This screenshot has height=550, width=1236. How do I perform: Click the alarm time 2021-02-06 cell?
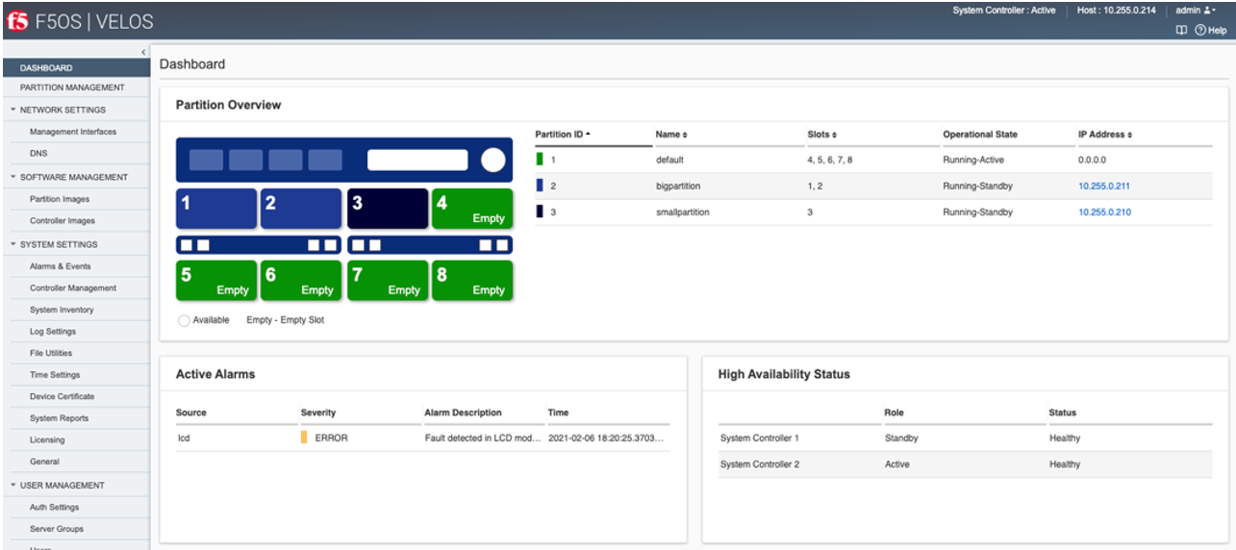pos(606,437)
